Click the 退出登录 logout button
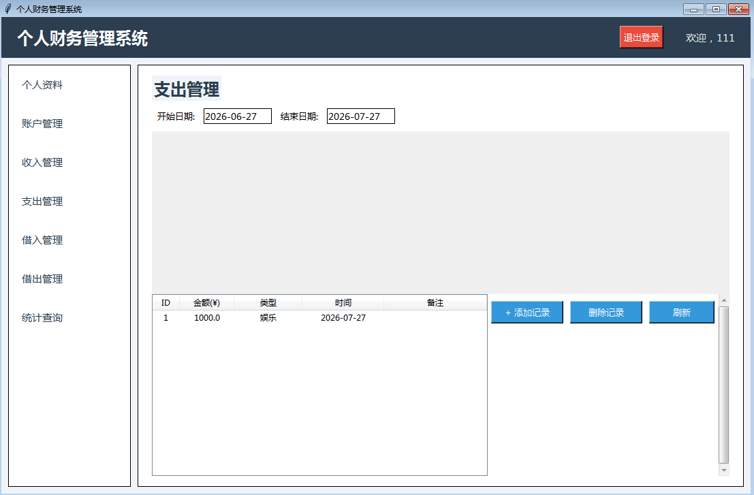Screen dimensions: 754x495 point(641,37)
